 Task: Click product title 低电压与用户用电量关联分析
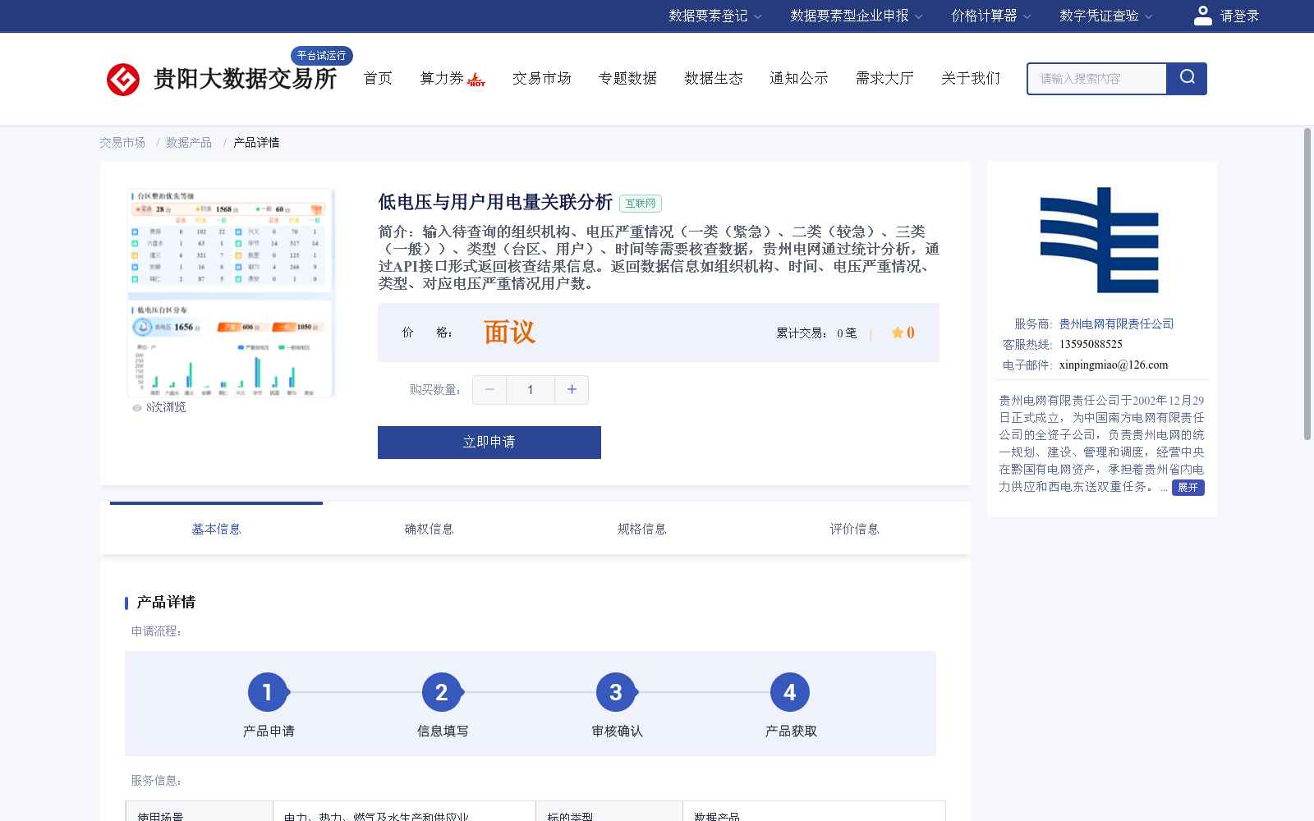495,202
